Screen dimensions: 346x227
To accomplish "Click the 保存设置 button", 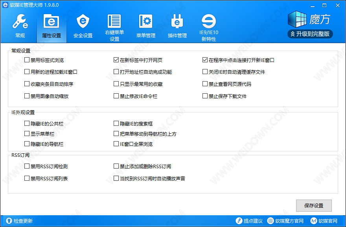I will [314, 205].
